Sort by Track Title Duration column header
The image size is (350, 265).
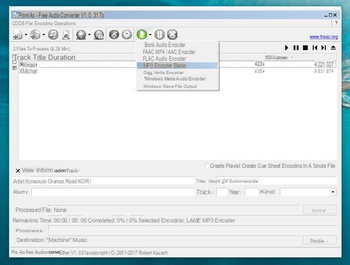(x=44, y=57)
